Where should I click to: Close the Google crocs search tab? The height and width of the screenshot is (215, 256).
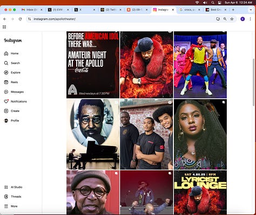point(199,10)
